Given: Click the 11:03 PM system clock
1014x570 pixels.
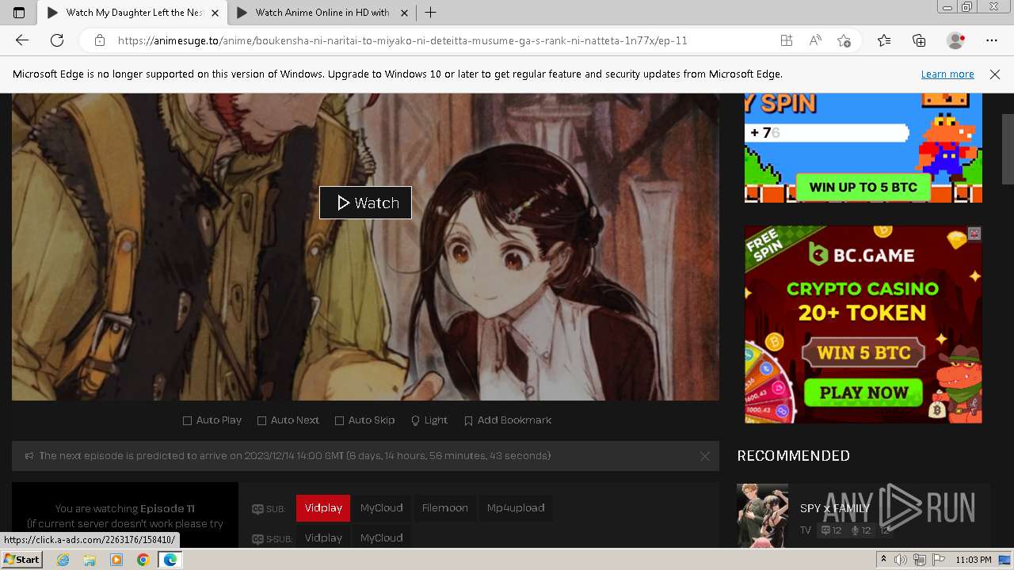Looking at the screenshot, I should point(974,560).
